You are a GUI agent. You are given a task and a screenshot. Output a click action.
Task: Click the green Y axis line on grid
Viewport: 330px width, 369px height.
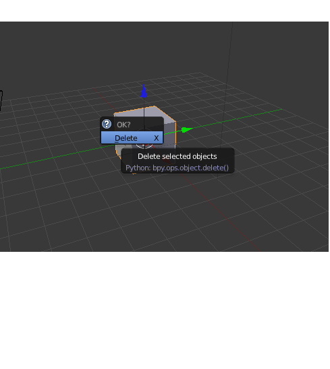tap(236, 119)
